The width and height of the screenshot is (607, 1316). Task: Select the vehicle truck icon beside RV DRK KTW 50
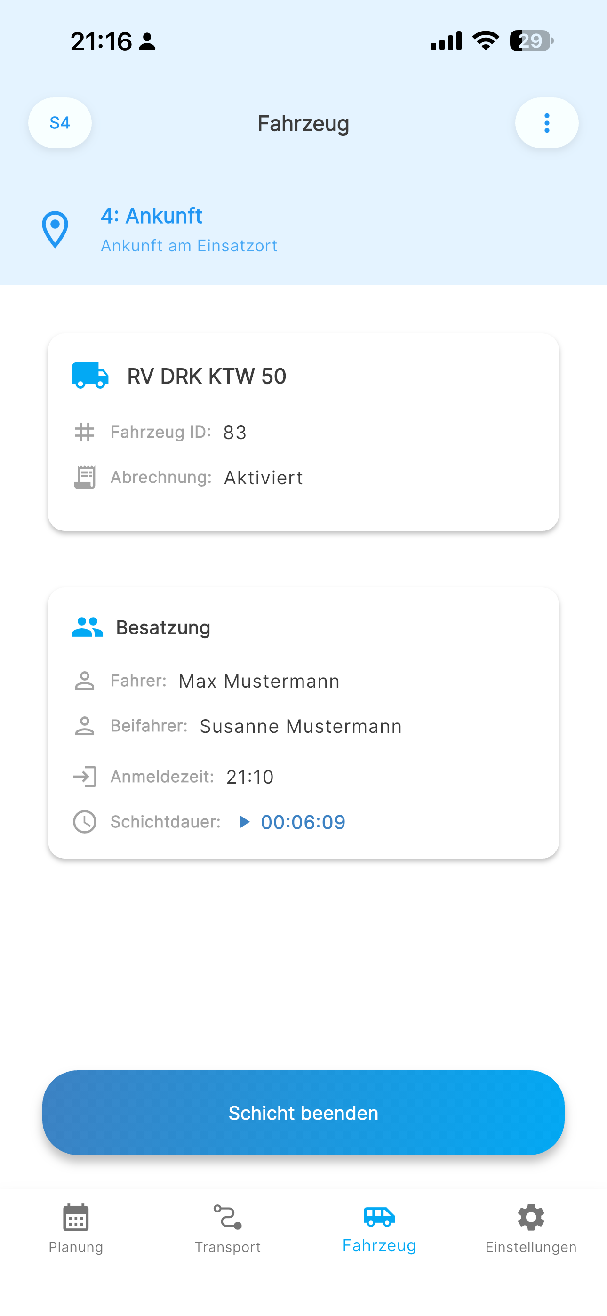[90, 376]
